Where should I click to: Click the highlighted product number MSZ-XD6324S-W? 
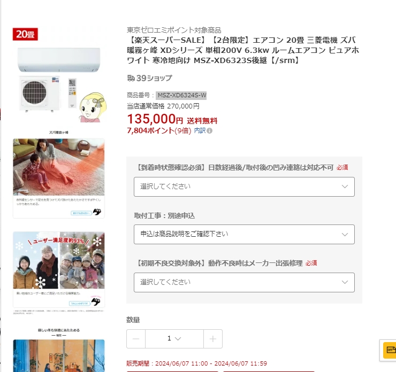click(182, 95)
